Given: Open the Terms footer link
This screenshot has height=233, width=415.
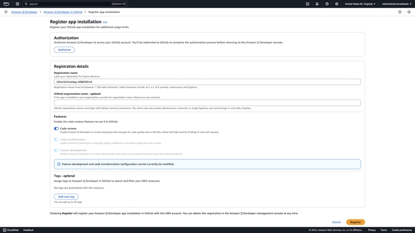Looking at the screenshot, I should point(383,230).
